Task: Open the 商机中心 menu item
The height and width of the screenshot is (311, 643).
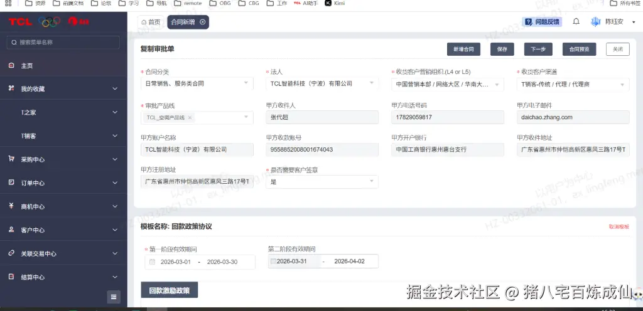Action: [63, 206]
